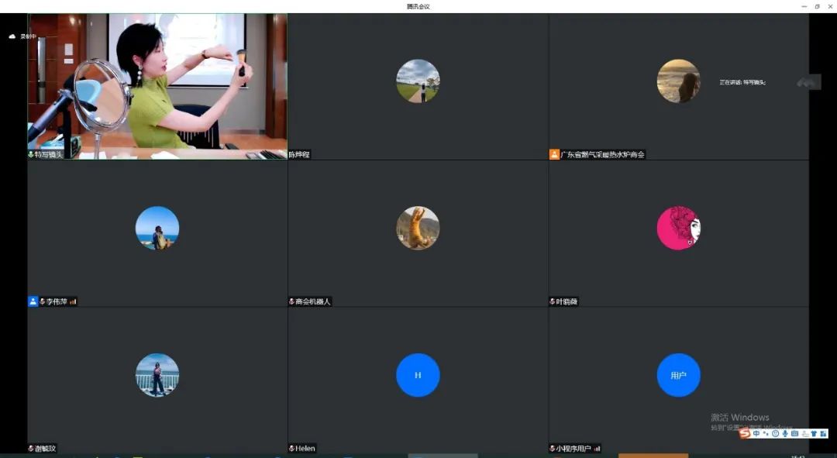Open the Sogou skin shirt icon
This screenshot has height=458, width=837.
point(814,433)
